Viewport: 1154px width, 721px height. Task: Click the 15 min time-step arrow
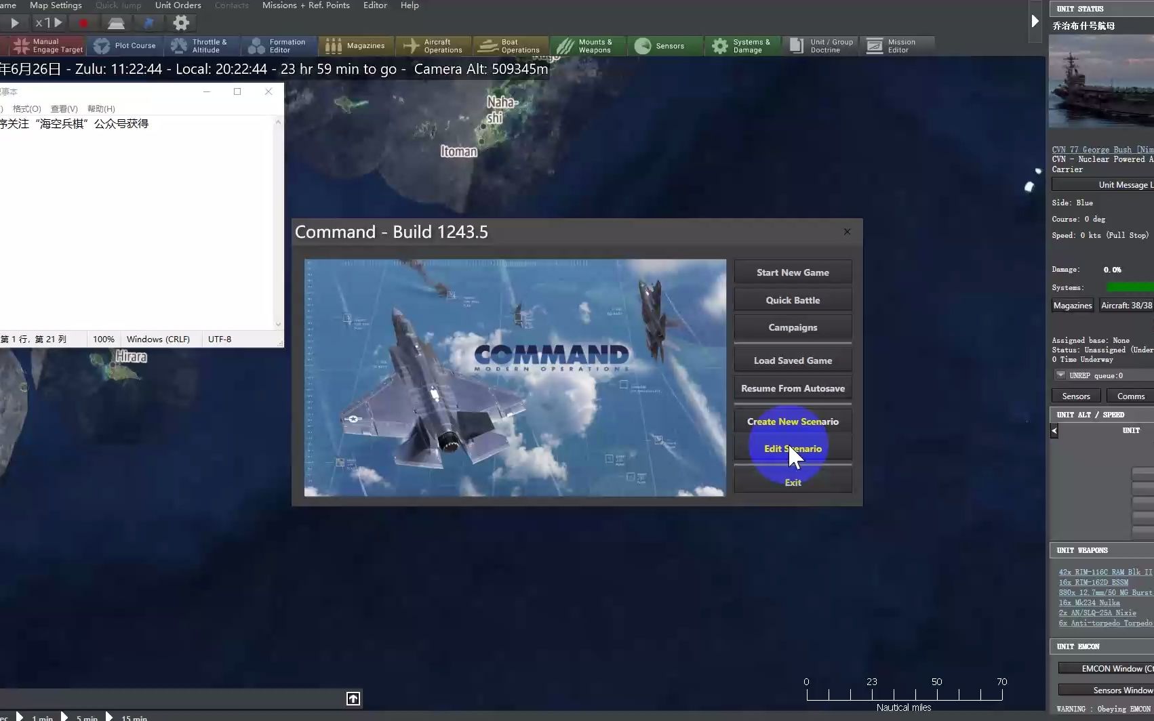tap(109, 716)
